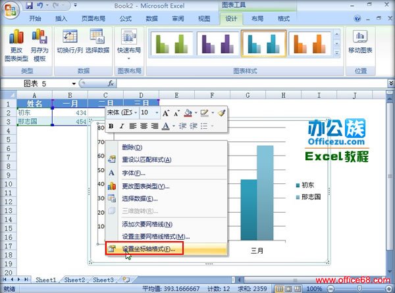Screen dimensions: 395x293
Task: Click Save As Template (另存为模板)
Action: tap(39, 45)
